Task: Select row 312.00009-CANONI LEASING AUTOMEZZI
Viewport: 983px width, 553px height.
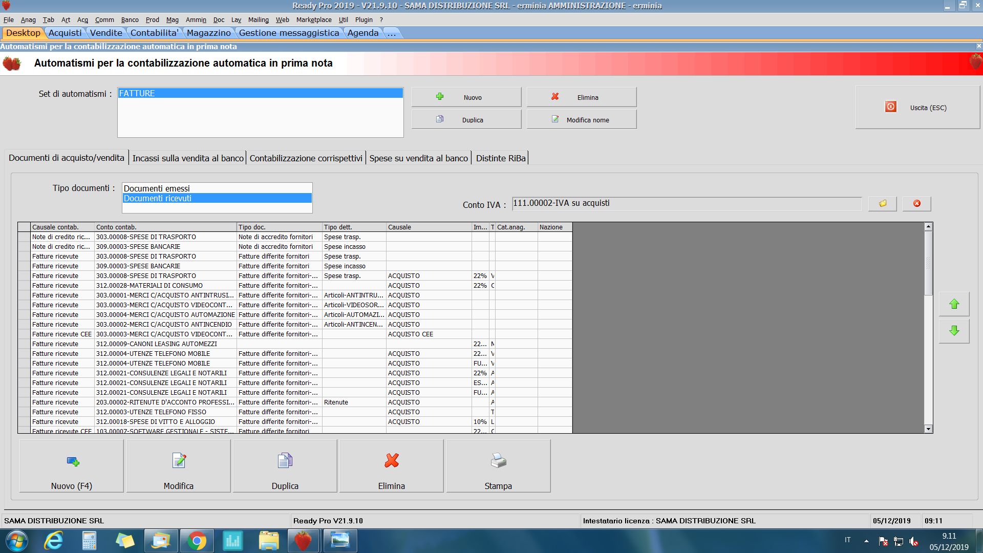Action: (x=295, y=344)
